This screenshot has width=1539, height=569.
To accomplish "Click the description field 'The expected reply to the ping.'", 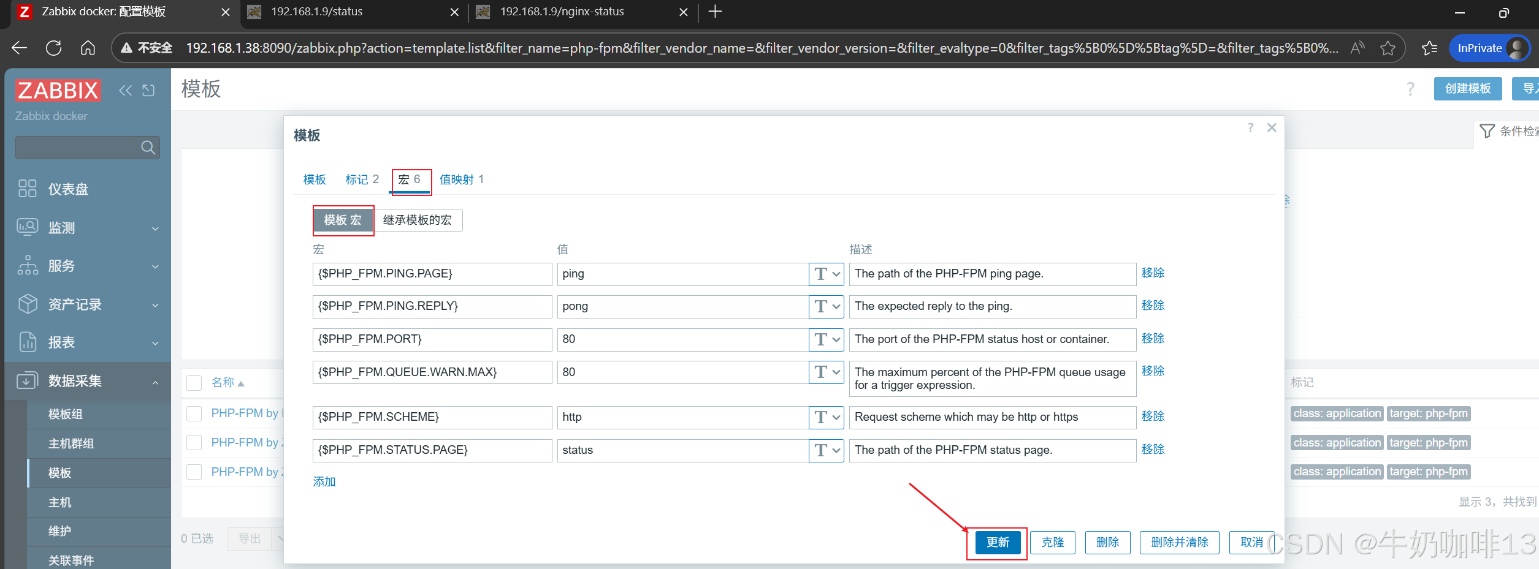I will [993, 306].
